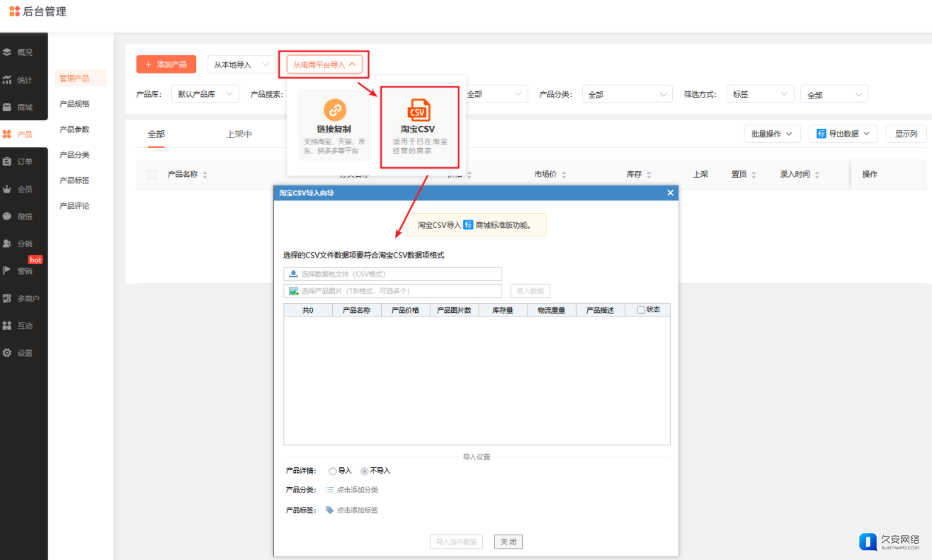Image resolution: width=932 pixels, height=560 pixels.
Task: Open 设置 settings gear in the sidebar
Action: pyautogui.click(x=7, y=353)
